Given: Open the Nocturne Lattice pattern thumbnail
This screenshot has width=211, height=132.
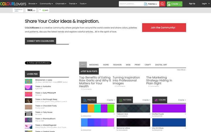Looking at the screenshot, I should 133,122.
